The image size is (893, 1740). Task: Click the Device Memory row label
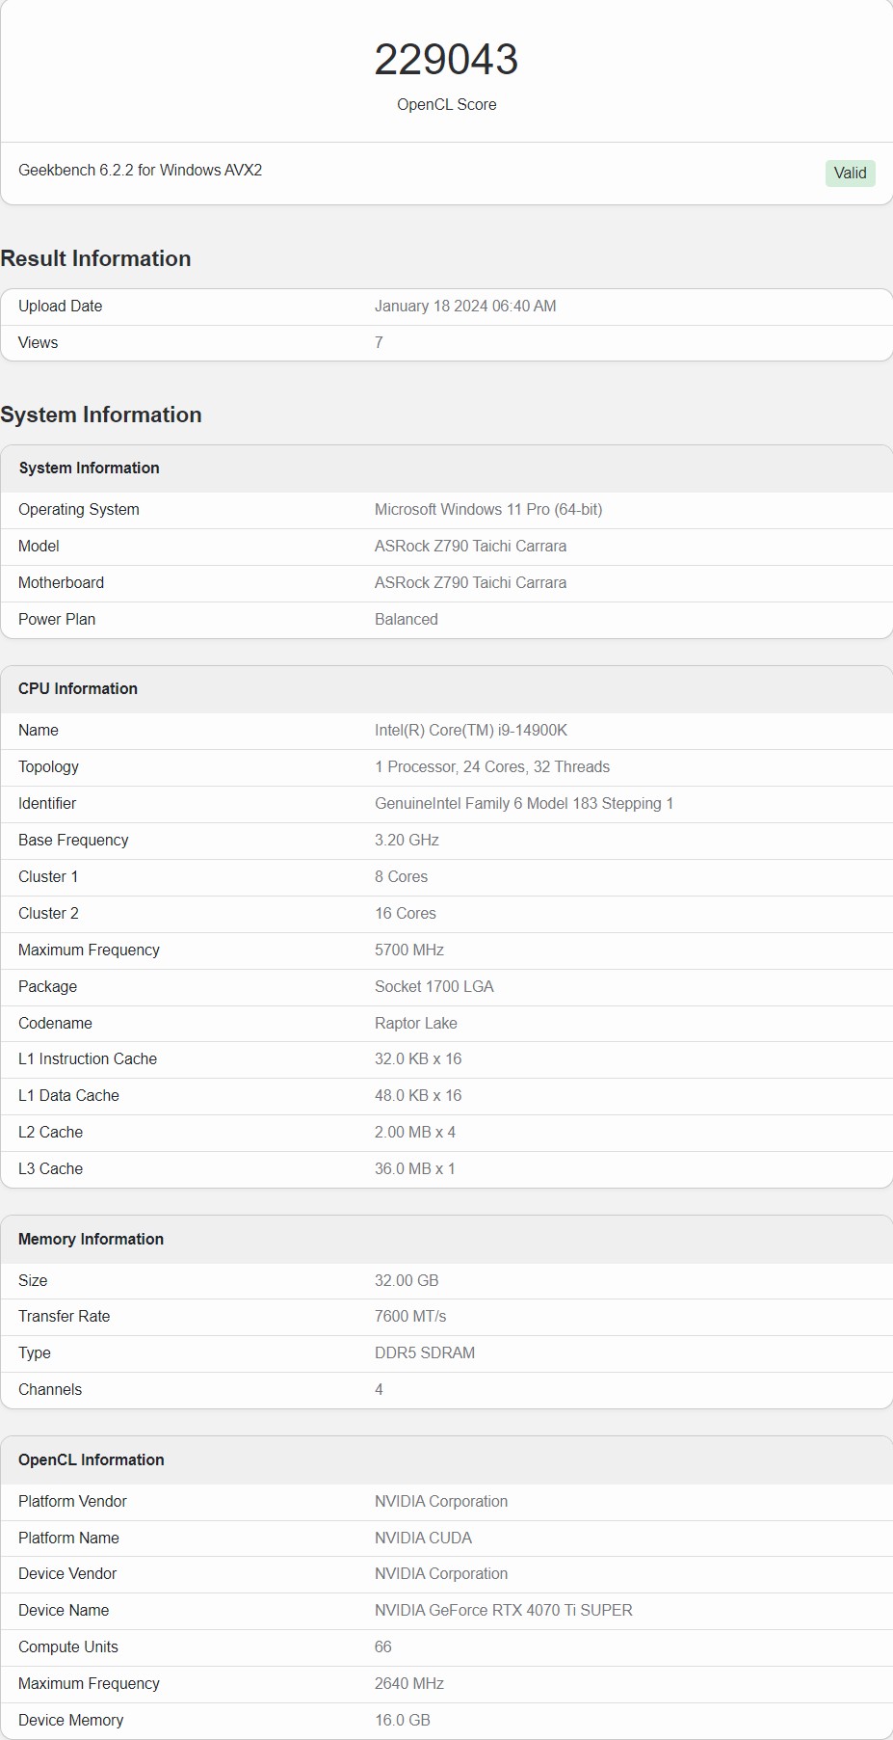click(70, 1720)
